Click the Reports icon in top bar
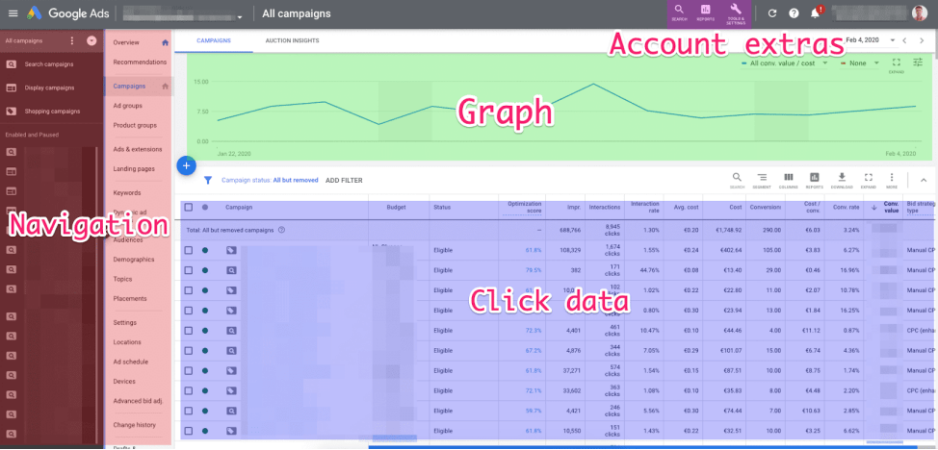Viewport: 938px width, 450px height. 705,13
